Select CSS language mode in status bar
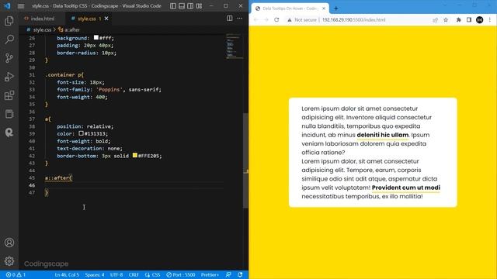Screen dimensions: 497x279 click(152, 274)
